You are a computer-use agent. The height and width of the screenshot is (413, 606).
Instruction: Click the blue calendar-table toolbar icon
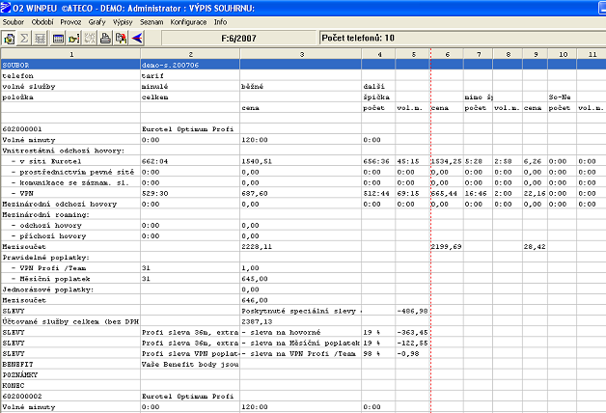[58, 39]
